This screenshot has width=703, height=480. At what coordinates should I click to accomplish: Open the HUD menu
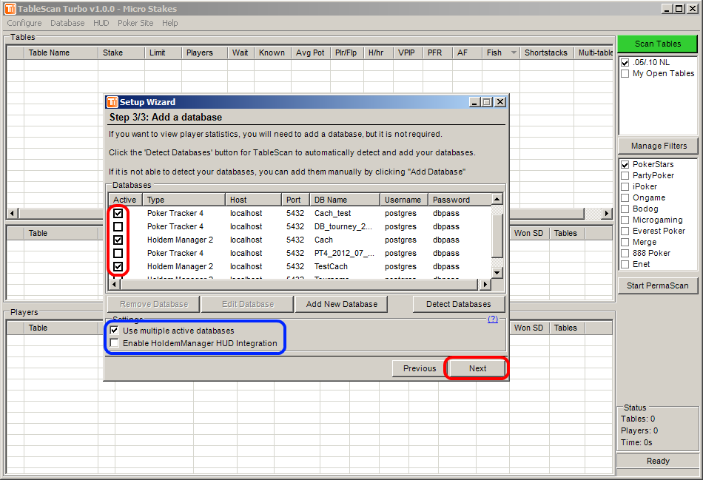coord(101,23)
